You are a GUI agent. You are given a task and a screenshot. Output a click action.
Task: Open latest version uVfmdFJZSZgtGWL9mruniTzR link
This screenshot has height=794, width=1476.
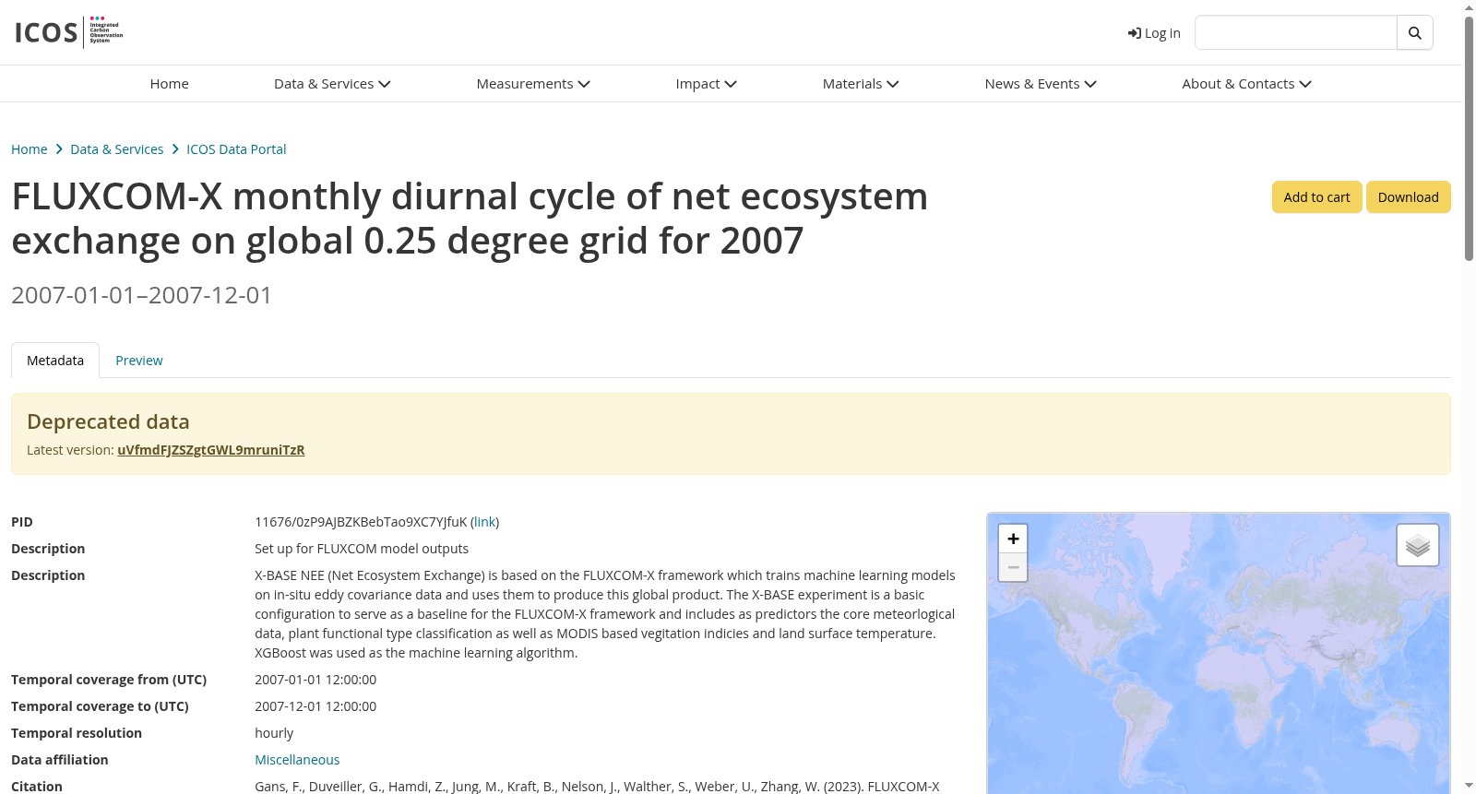click(x=211, y=450)
